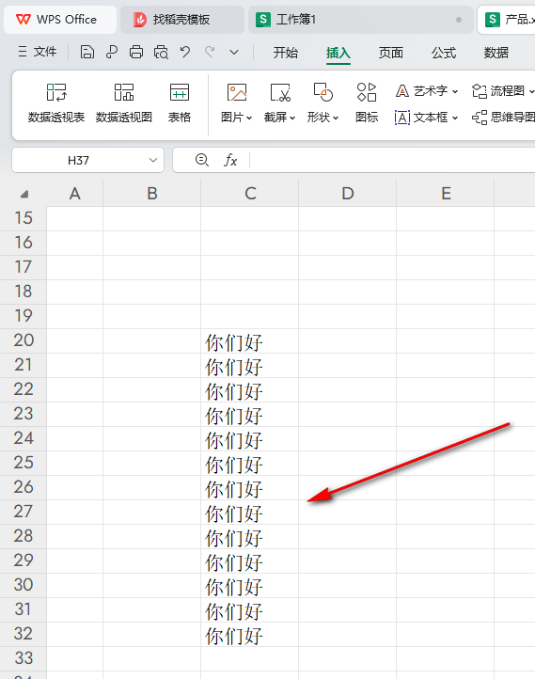Click into the formula bar input
535x679 pixels.
coord(393,160)
